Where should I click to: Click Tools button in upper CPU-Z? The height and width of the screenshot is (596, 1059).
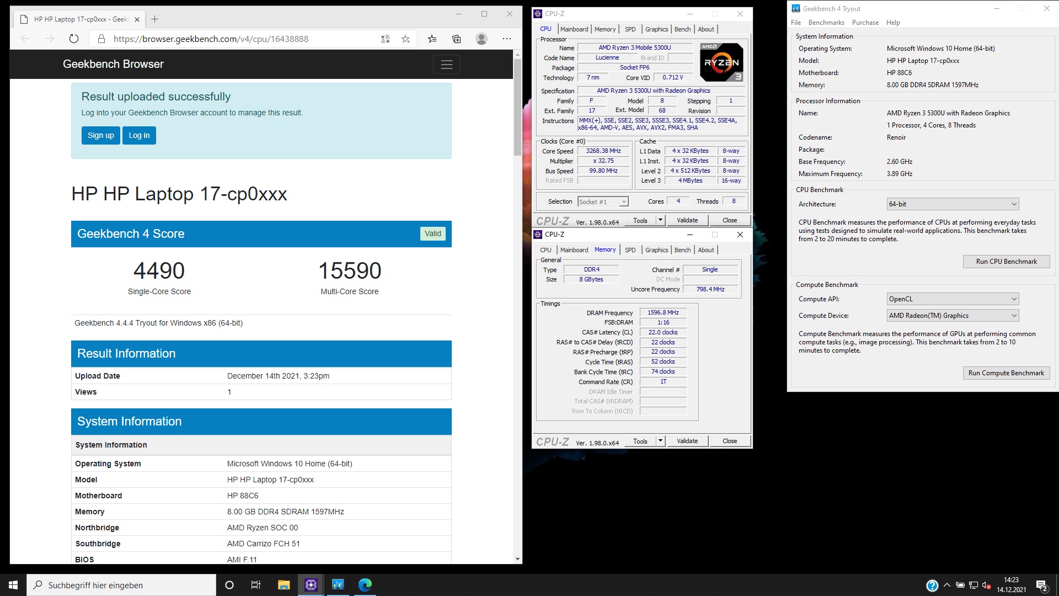click(640, 220)
